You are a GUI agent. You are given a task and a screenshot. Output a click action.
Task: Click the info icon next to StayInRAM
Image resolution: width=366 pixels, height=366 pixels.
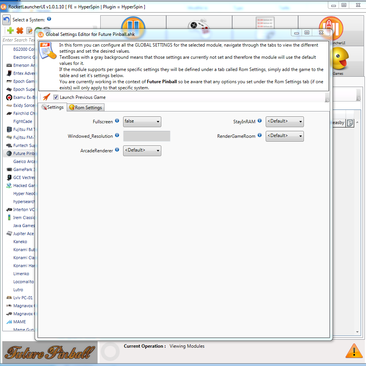[260, 121]
